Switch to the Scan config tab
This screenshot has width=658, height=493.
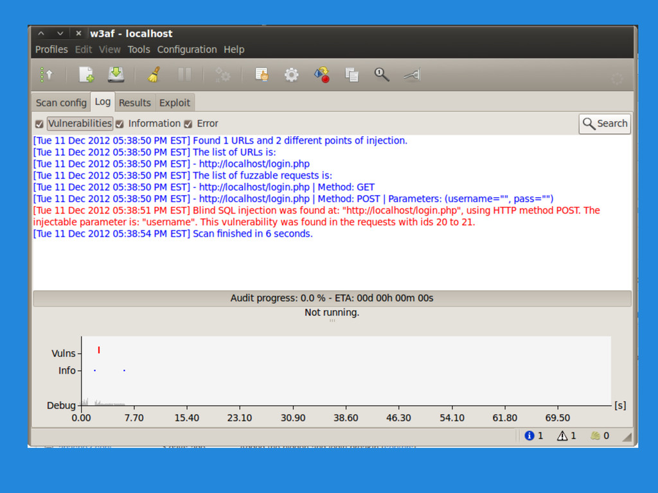(x=61, y=103)
